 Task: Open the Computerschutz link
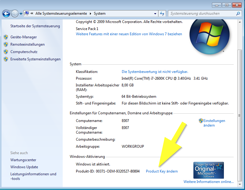click(24, 52)
